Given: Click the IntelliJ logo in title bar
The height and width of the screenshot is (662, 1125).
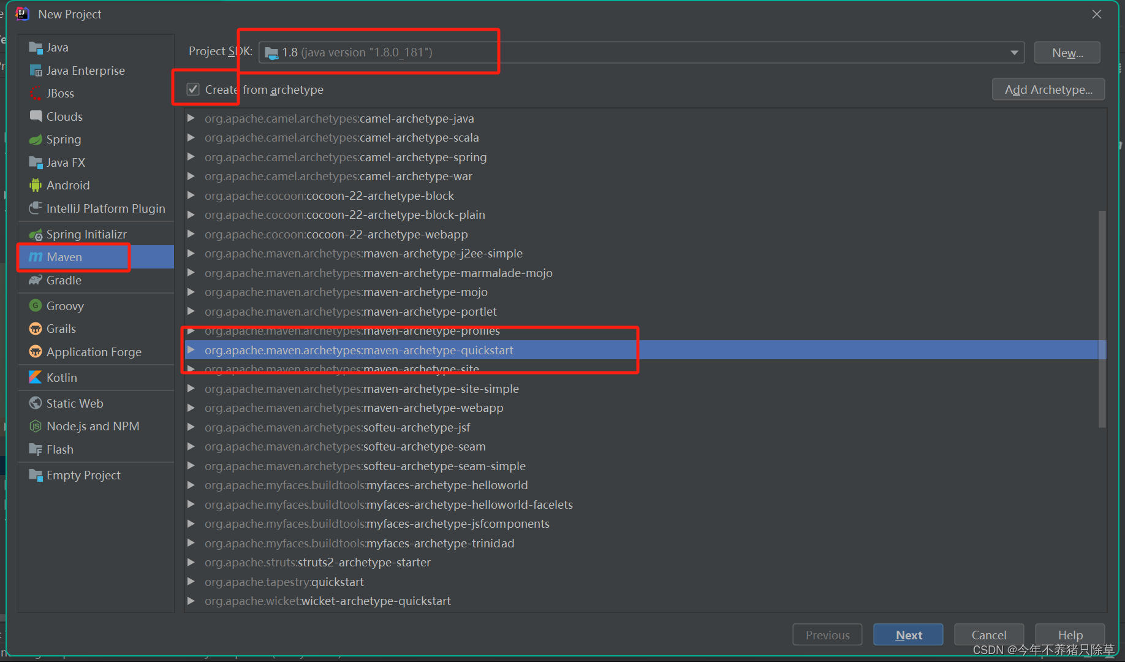Looking at the screenshot, I should click(x=22, y=14).
